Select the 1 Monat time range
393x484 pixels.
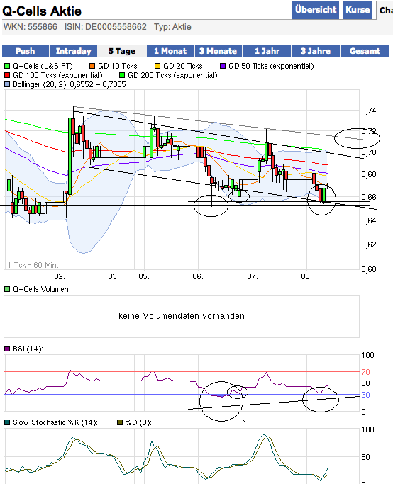170,51
